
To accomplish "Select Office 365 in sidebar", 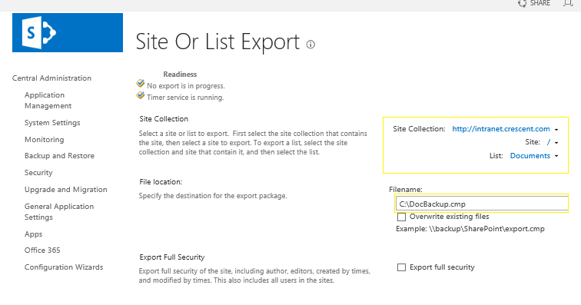I will [x=42, y=250].
